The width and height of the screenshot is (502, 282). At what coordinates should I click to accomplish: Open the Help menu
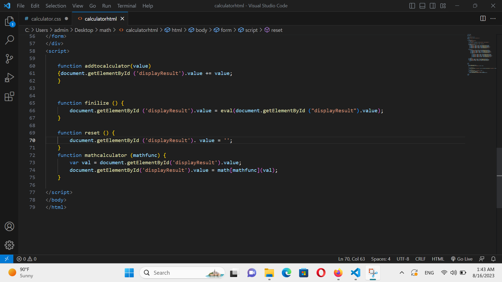[x=148, y=6]
